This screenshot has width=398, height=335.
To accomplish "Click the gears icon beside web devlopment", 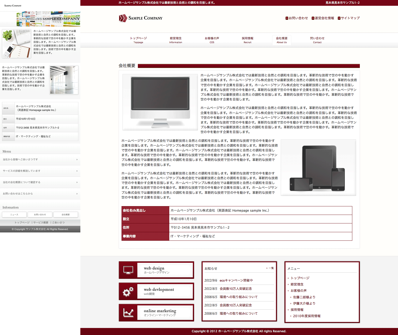I will pos(128,291).
